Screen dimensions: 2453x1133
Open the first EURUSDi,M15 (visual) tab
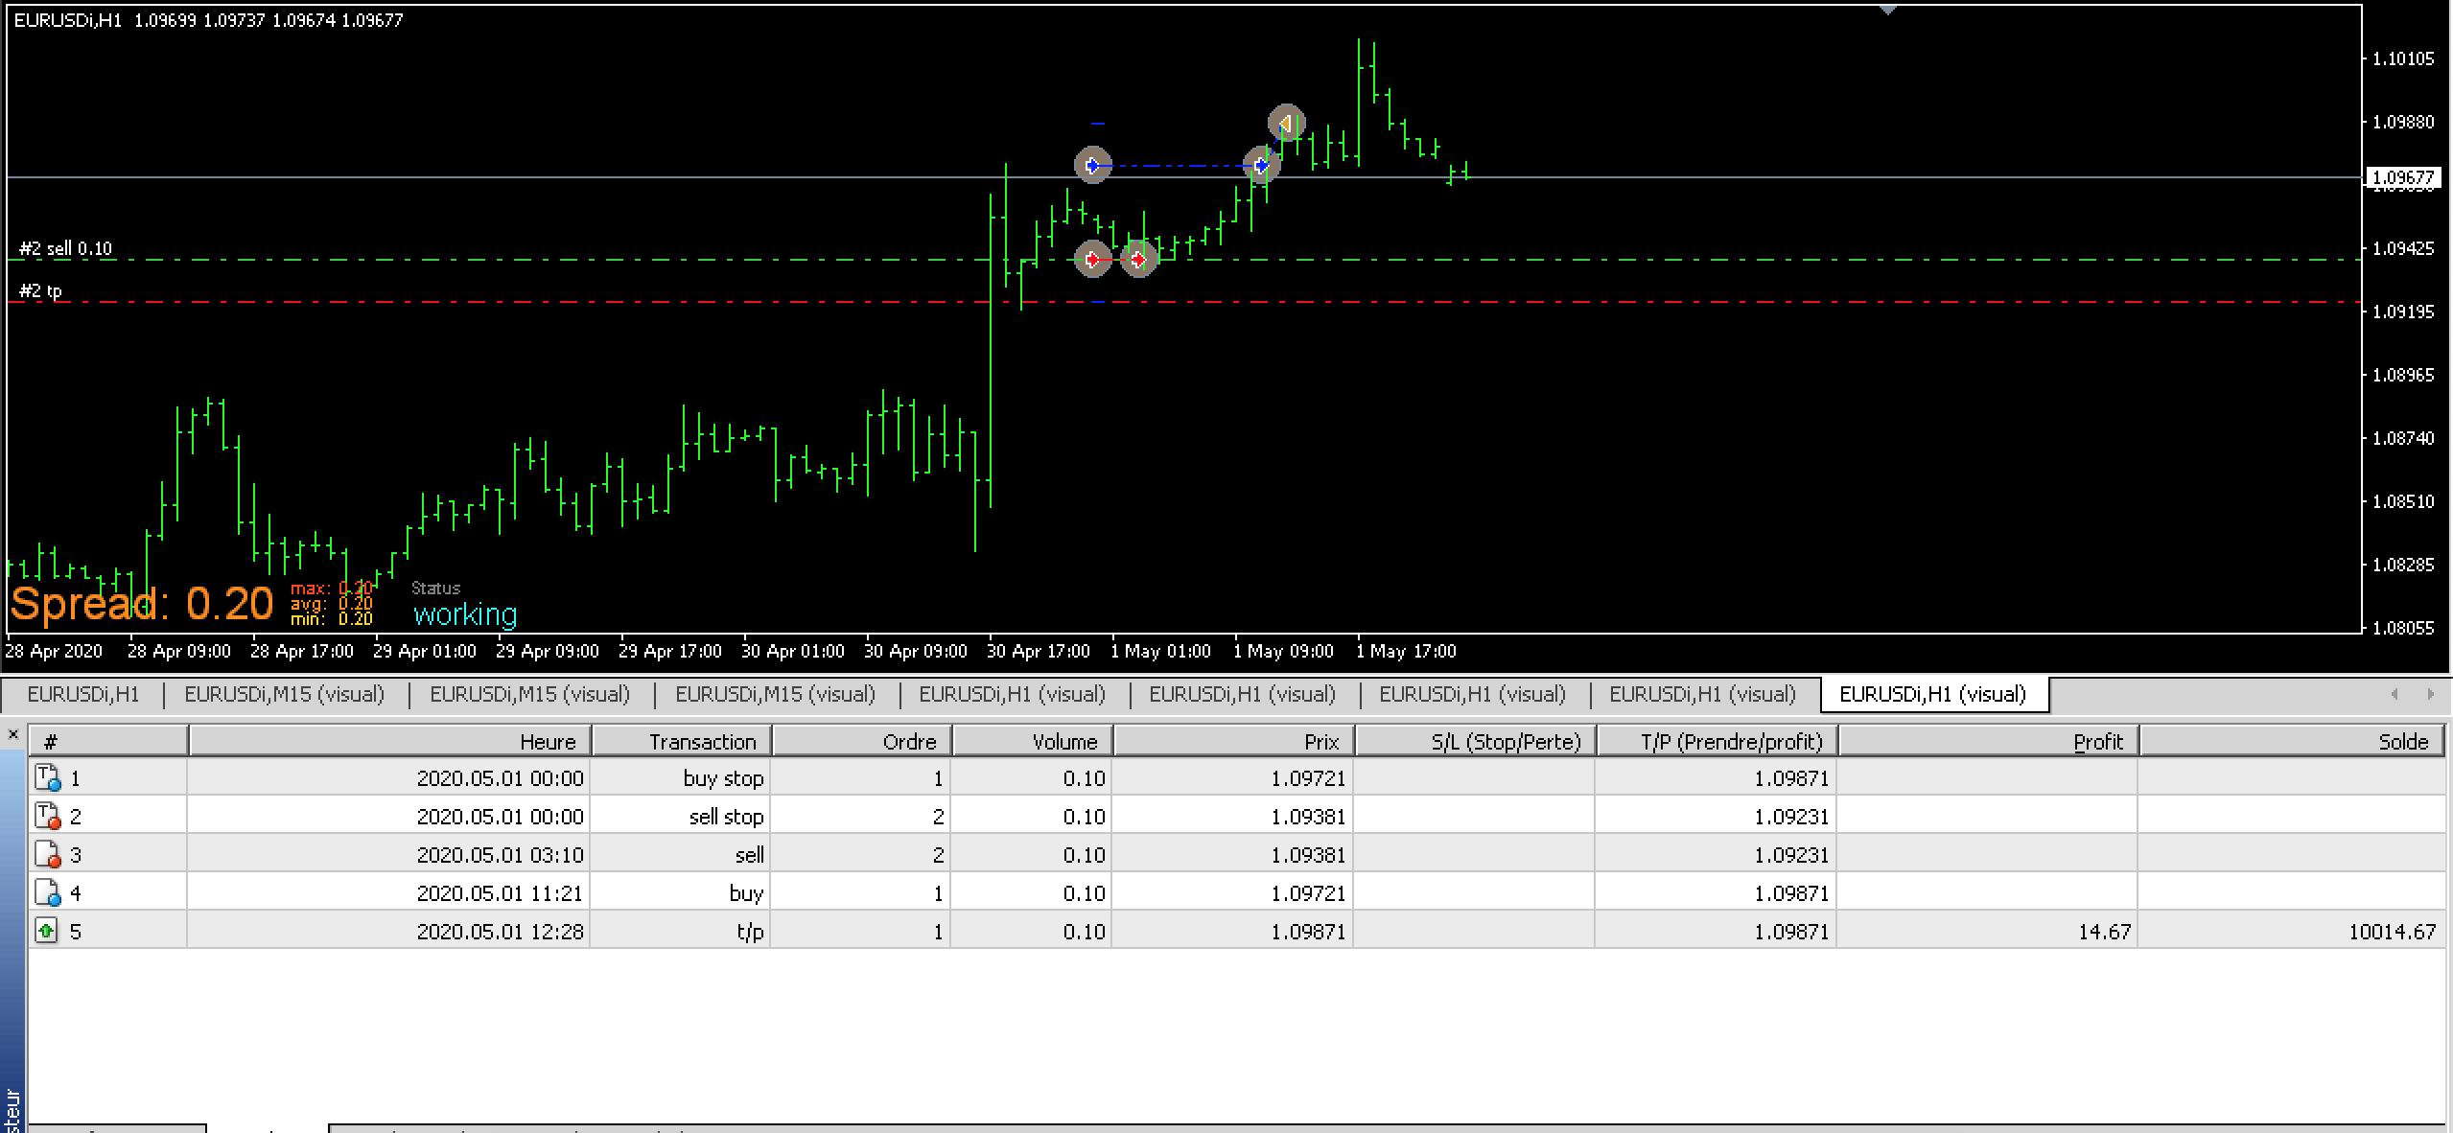[x=285, y=694]
